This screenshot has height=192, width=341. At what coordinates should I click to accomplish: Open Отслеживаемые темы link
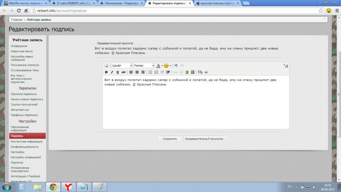pyautogui.click(x=25, y=70)
